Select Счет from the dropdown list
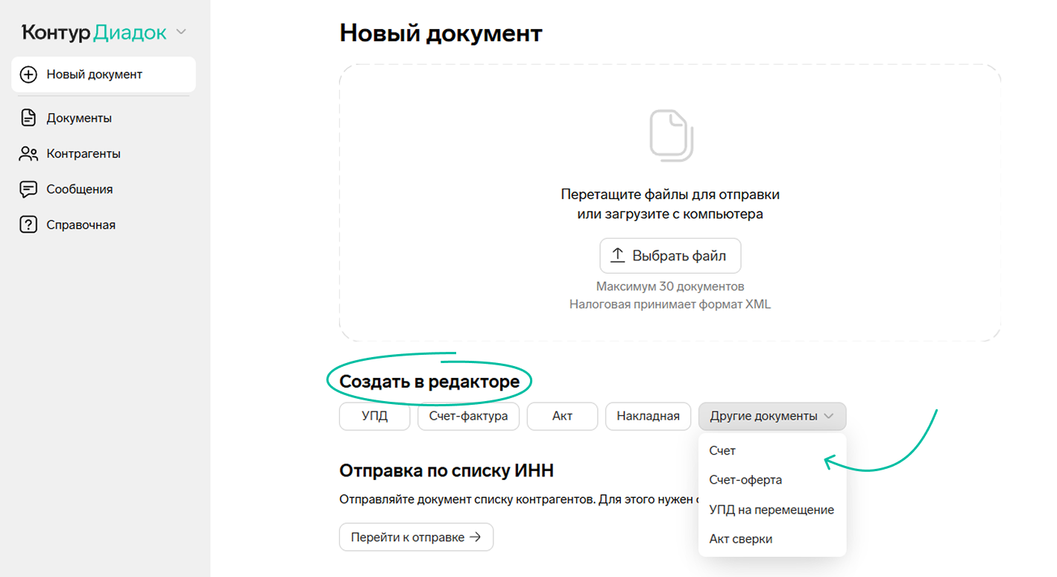The height and width of the screenshot is (577, 1057). click(722, 451)
